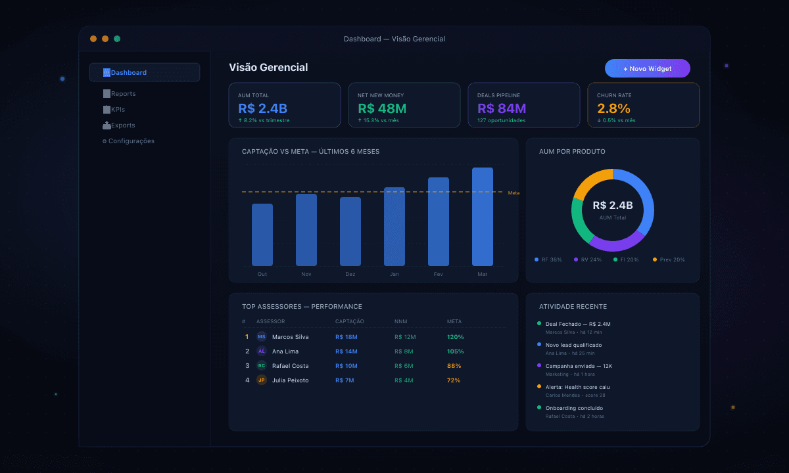Click the green FI 20% color dot
The height and width of the screenshot is (473, 789).
pyautogui.click(x=615, y=259)
